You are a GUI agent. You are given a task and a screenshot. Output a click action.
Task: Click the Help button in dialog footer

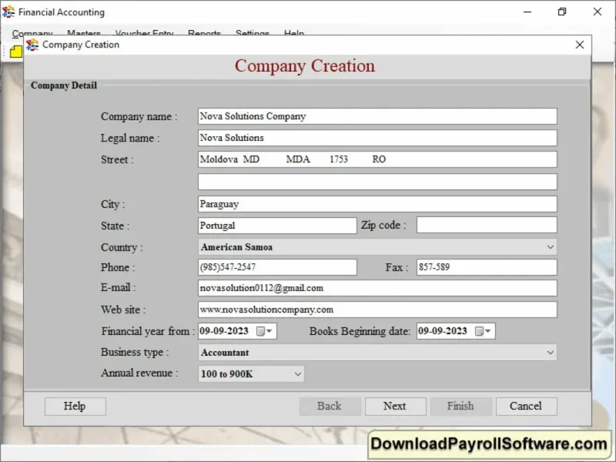pos(75,407)
